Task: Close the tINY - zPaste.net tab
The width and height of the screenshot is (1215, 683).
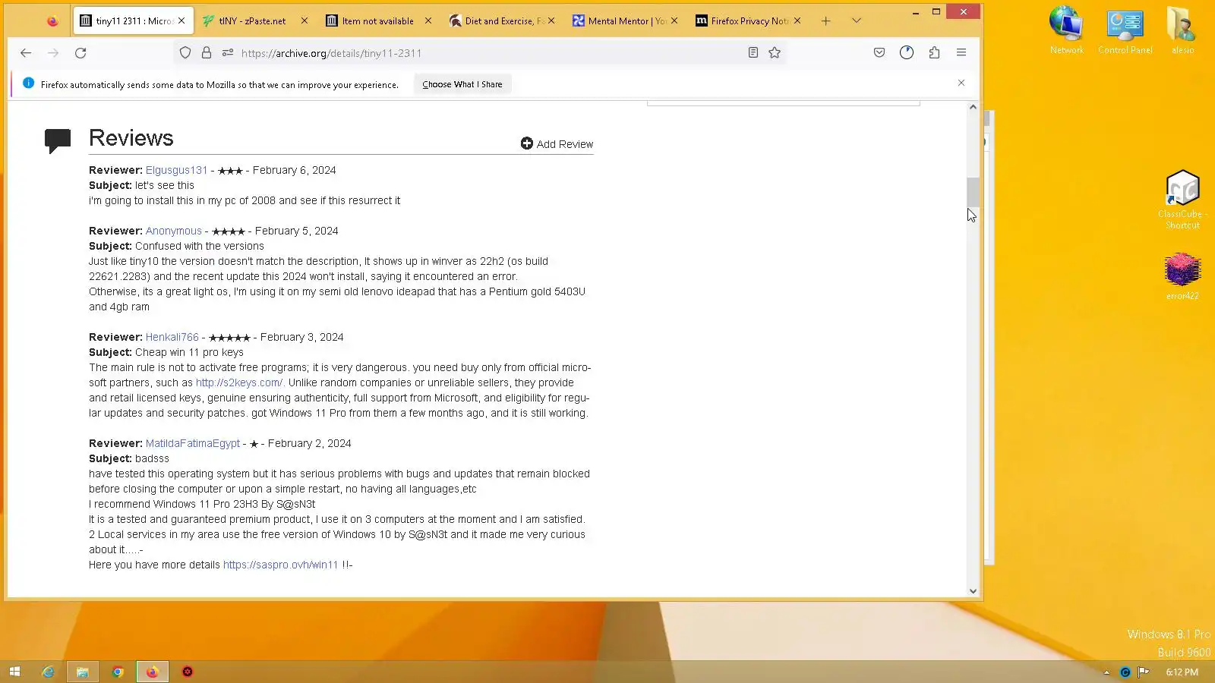Action: pos(305,21)
